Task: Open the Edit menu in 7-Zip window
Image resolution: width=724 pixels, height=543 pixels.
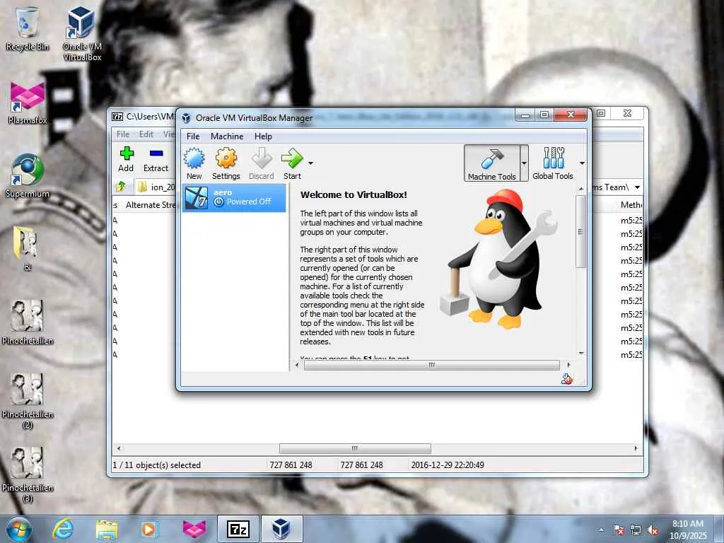Action: tap(146, 134)
